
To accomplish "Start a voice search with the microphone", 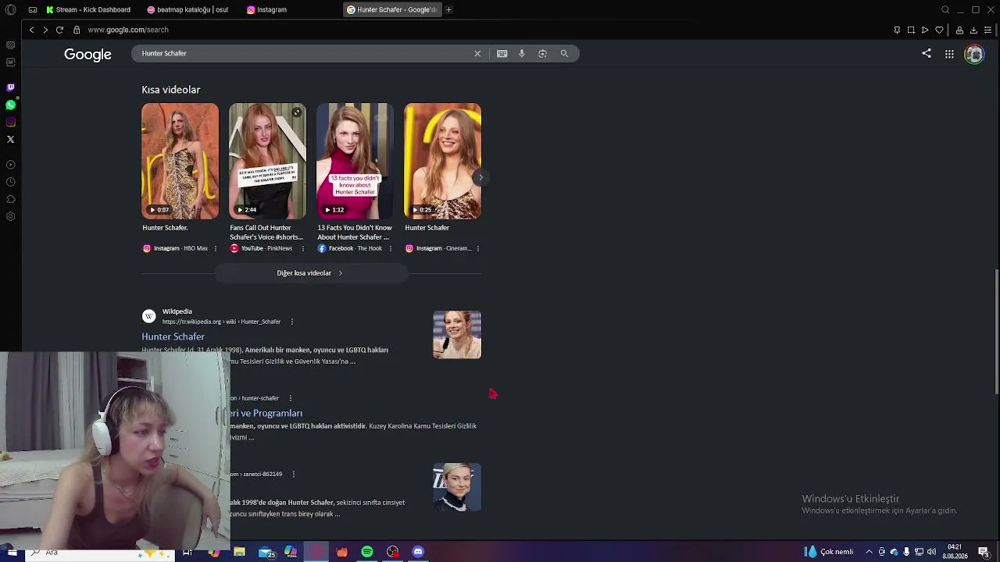I will [522, 53].
